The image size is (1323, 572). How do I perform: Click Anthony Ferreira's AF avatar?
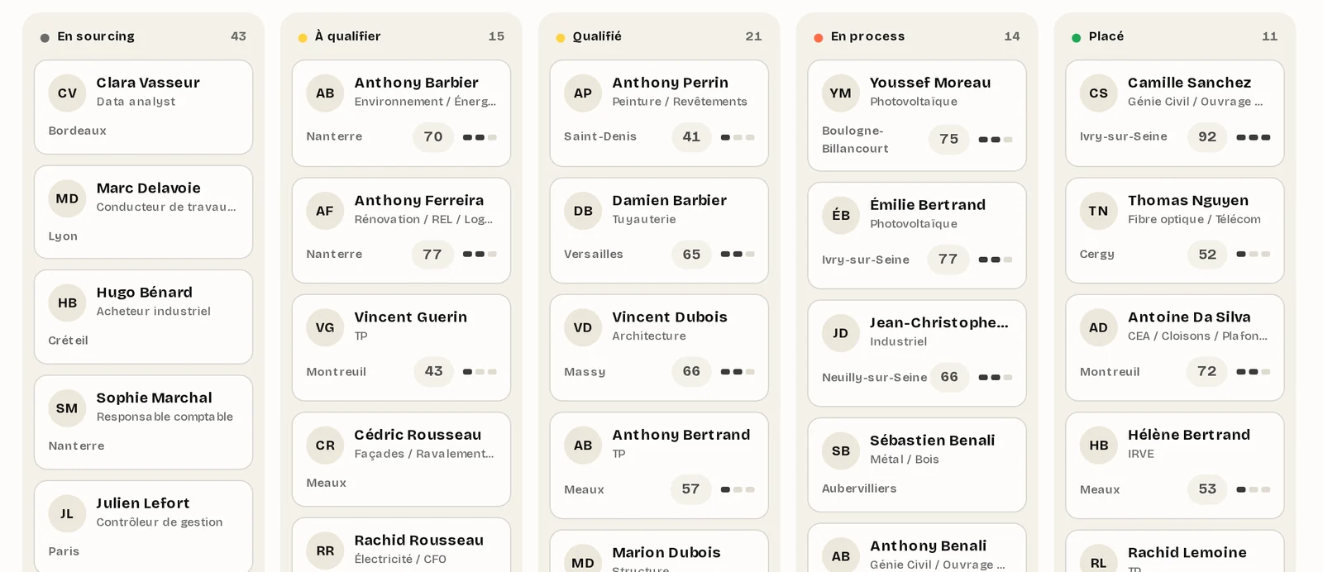coord(325,211)
